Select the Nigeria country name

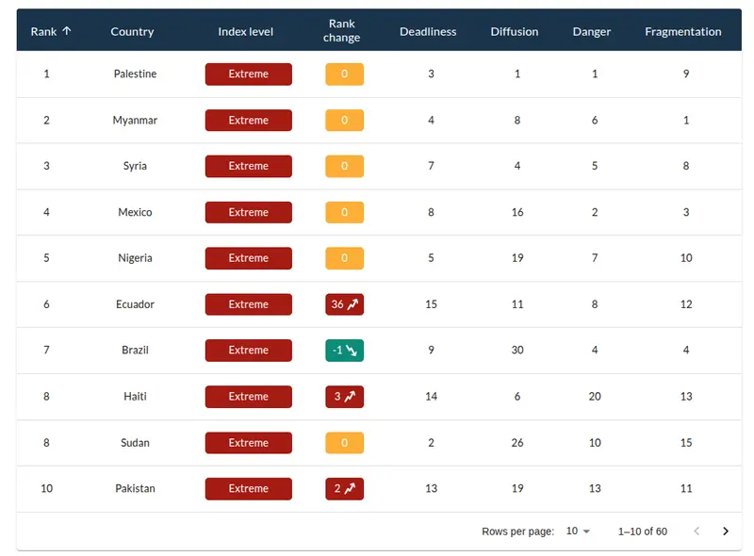click(135, 258)
